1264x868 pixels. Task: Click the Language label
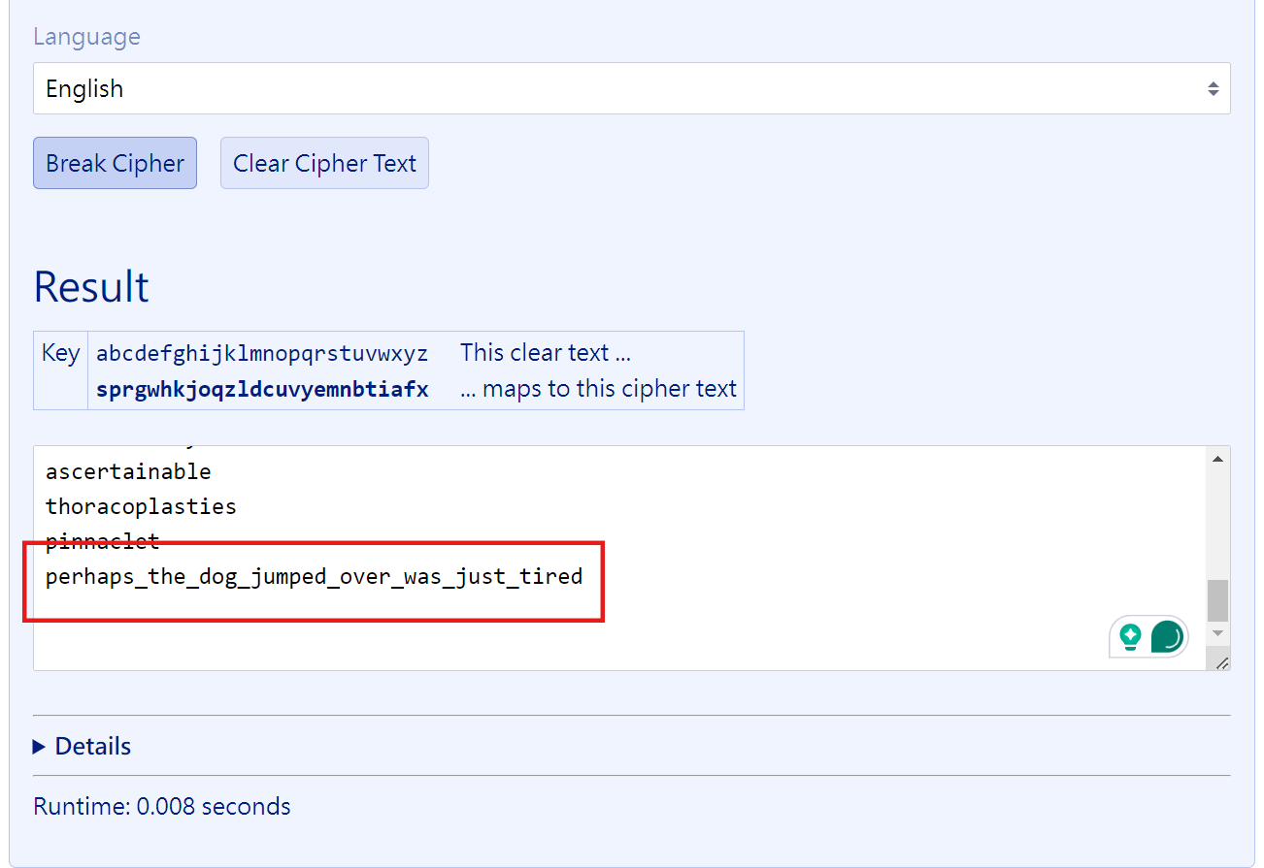pyautogui.click(x=86, y=37)
